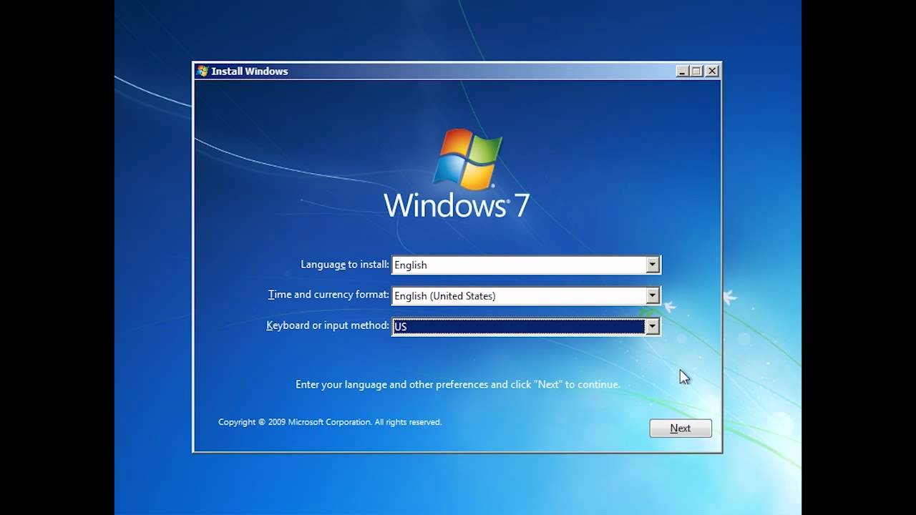Image resolution: width=916 pixels, height=515 pixels.
Task: Minimize the Install Windows dialog
Action: tap(682, 71)
